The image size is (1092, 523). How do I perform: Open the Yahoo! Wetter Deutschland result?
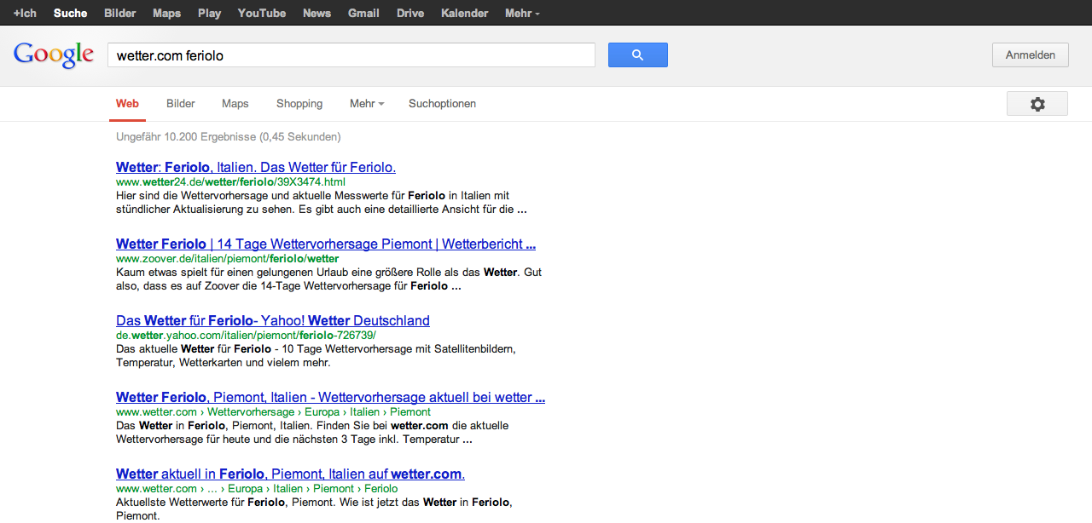(x=273, y=320)
